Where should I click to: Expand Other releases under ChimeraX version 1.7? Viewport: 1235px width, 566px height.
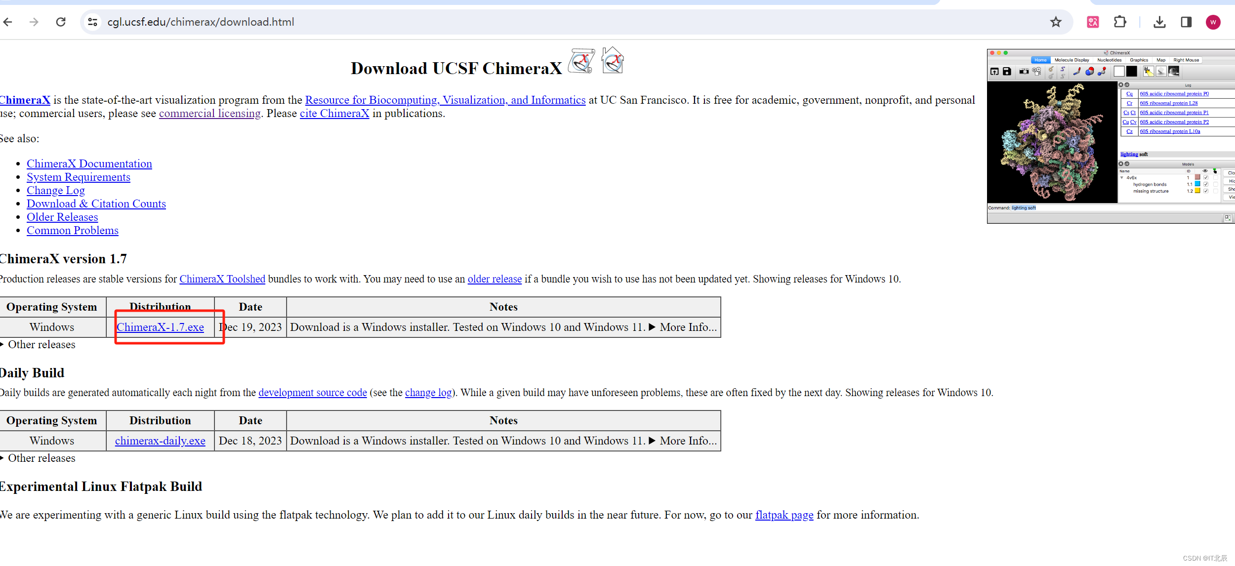(38, 344)
